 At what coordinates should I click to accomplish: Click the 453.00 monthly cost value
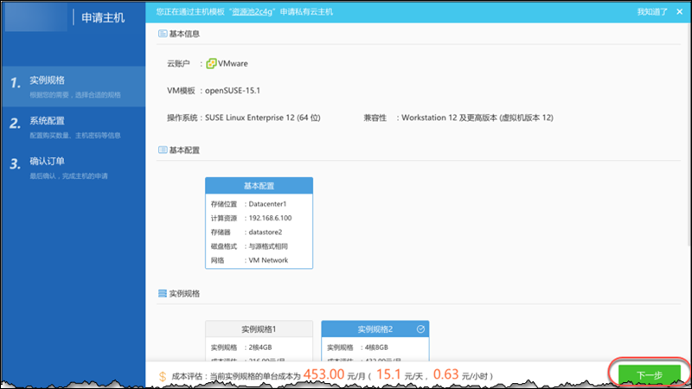point(325,375)
